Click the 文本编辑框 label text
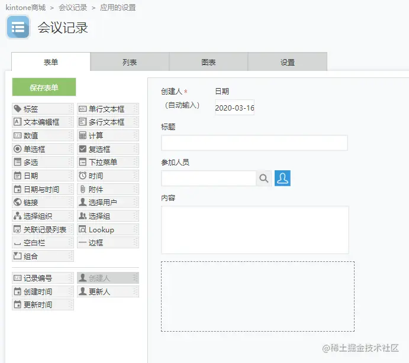Image resolution: width=409 pixels, height=363 pixels. pyautogui.click(x=41, y=122)
